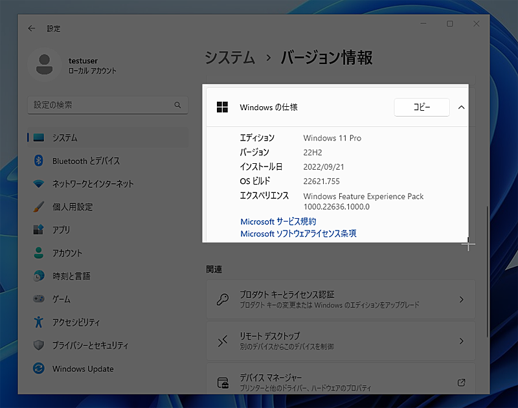Select the Xbox icon for ゲーム
This screenshot has height=408, width=518.
[40, 299]
